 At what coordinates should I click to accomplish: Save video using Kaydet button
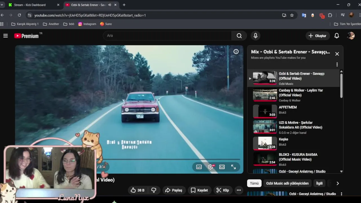199,190
